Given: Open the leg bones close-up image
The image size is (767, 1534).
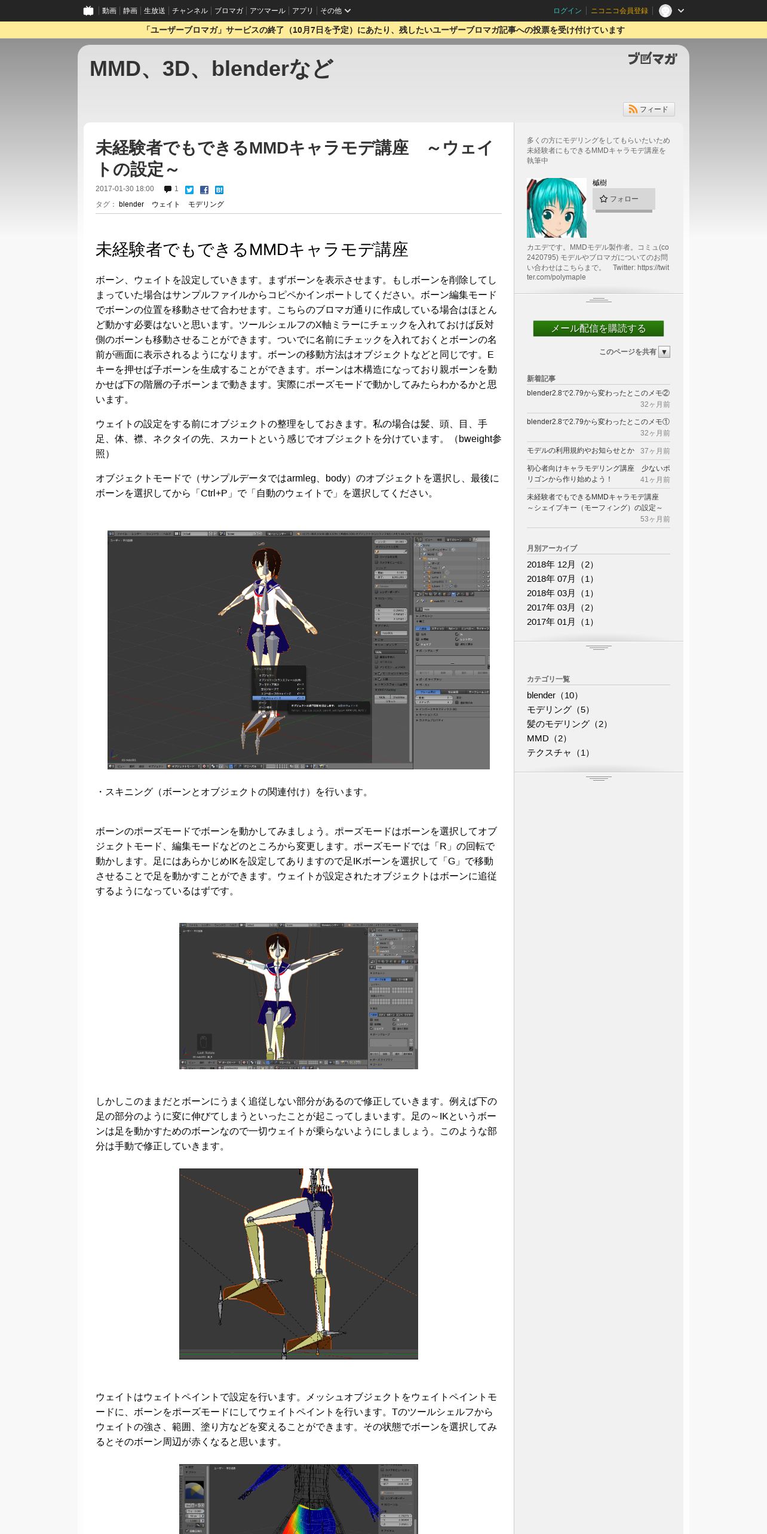Looking at the screenshot, I should [x=299, y=1264].
